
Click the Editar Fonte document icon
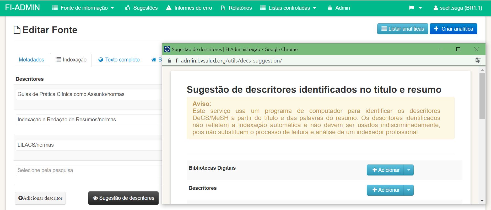(x=17, y=30)
